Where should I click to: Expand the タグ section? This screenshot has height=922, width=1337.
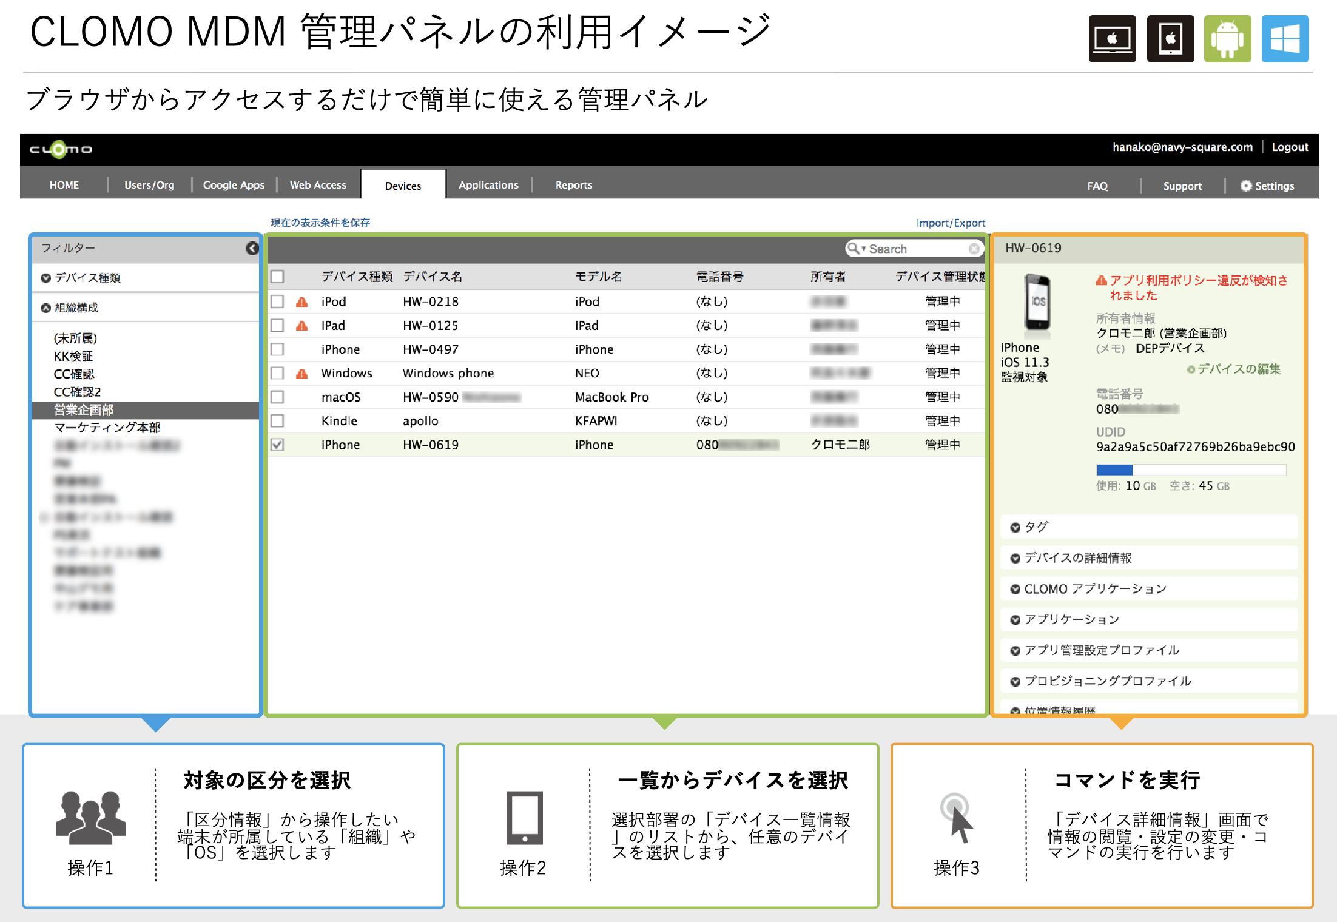[1149, 527]
